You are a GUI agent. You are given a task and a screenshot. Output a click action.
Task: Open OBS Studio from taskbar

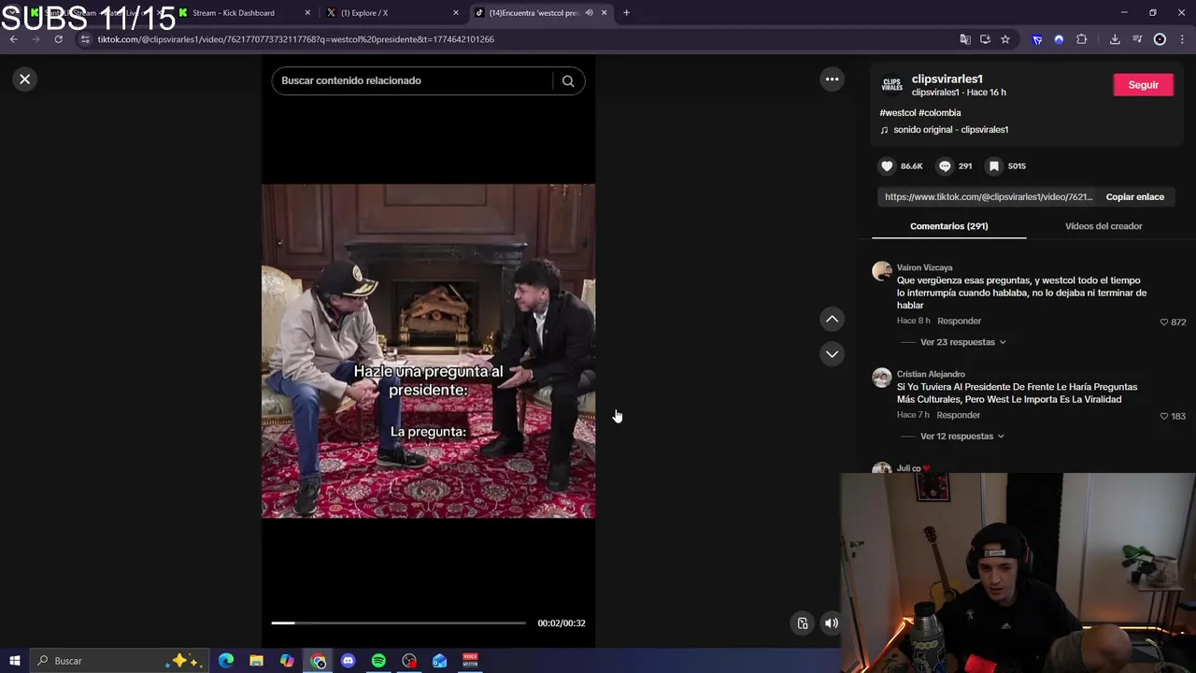pos(409,661)
